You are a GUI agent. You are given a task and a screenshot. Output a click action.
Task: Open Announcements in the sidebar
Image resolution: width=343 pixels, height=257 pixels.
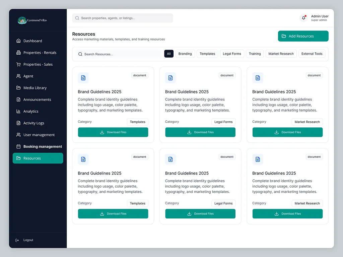pyautogui.click(x=37, y=100)
